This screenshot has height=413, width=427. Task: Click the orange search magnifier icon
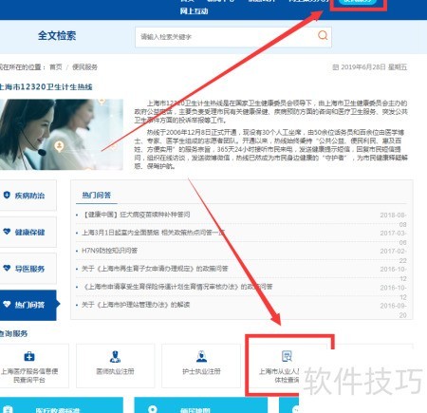(323, 35)
